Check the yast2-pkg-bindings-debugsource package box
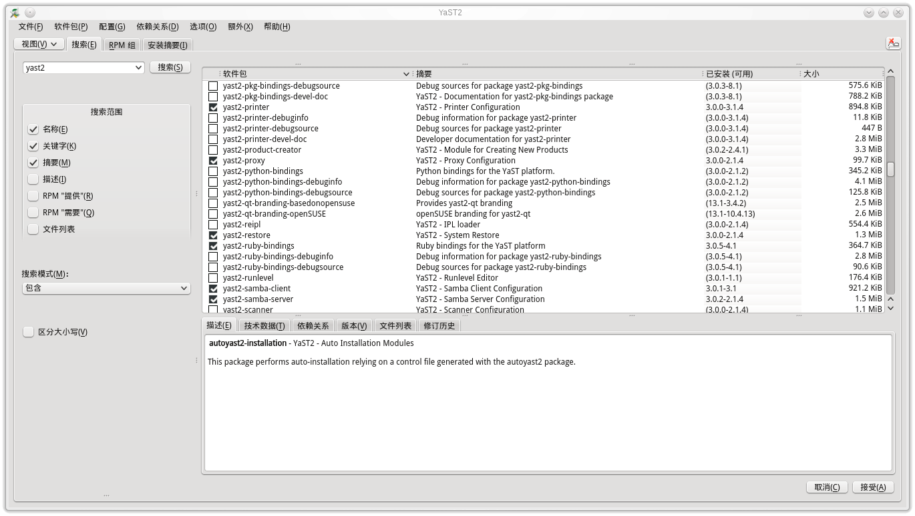 click(213, 86)
